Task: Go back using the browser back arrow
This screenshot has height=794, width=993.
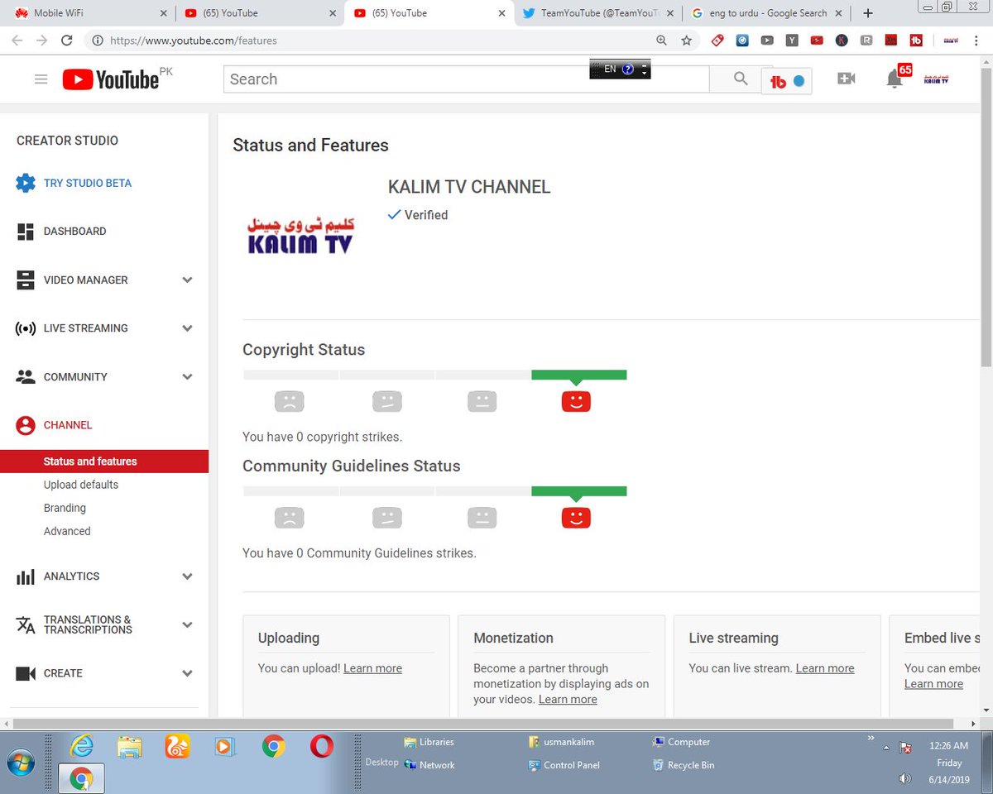Action: [17, 40]
